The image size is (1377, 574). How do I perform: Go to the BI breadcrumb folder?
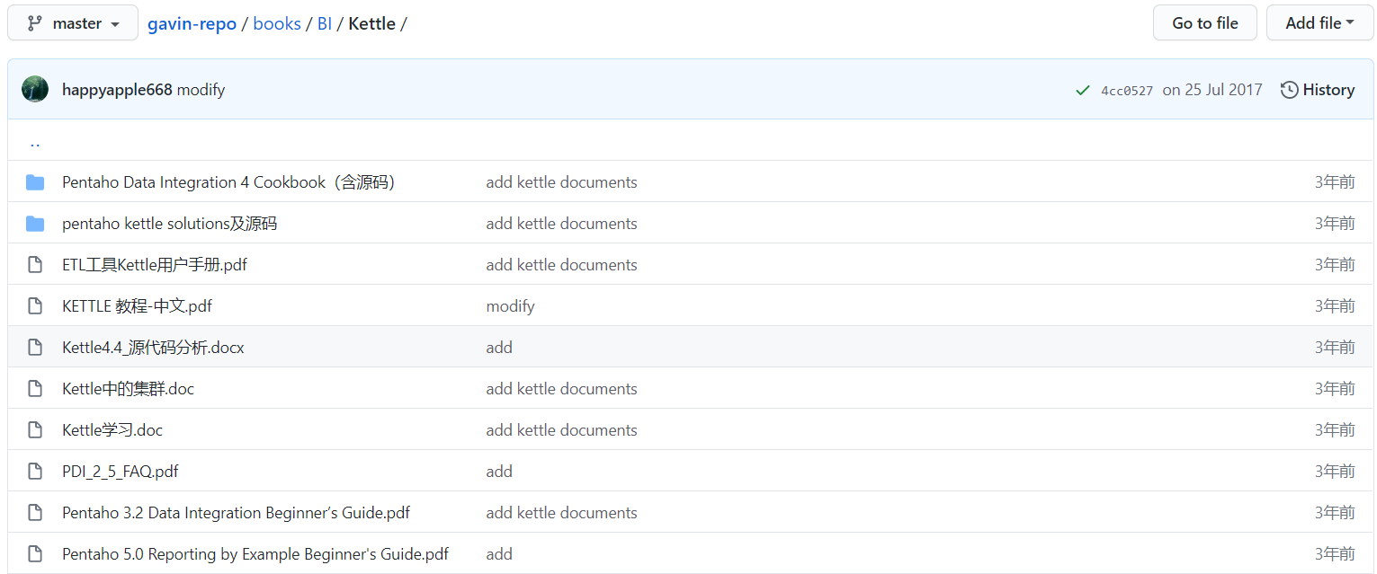click(x=325, y=23)
